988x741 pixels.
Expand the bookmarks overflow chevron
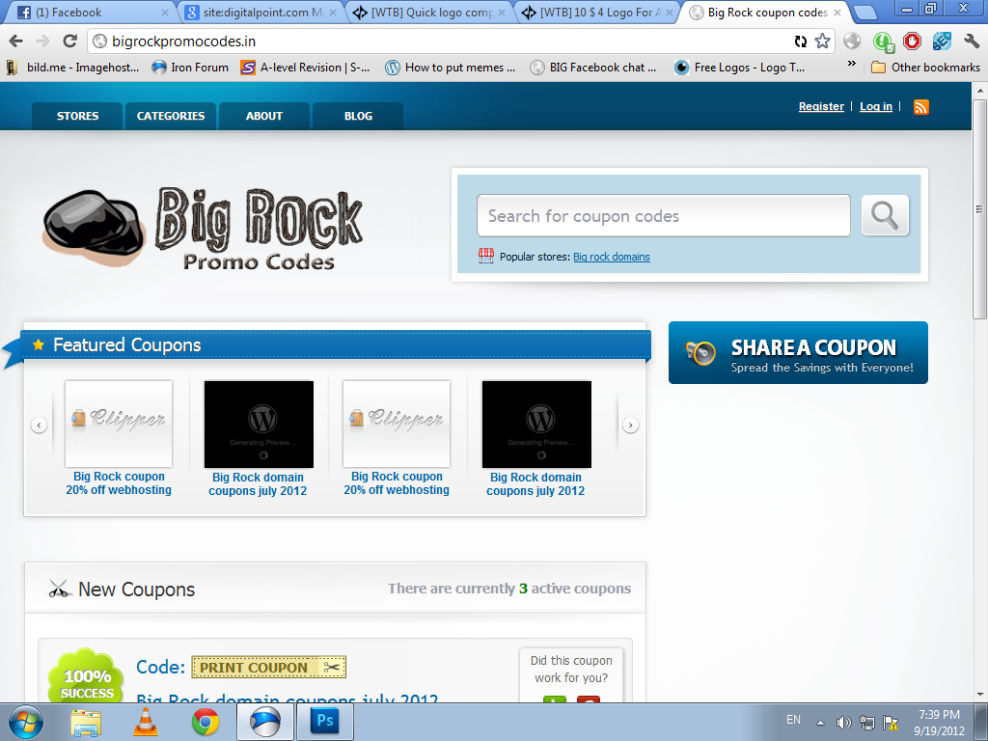851,64
